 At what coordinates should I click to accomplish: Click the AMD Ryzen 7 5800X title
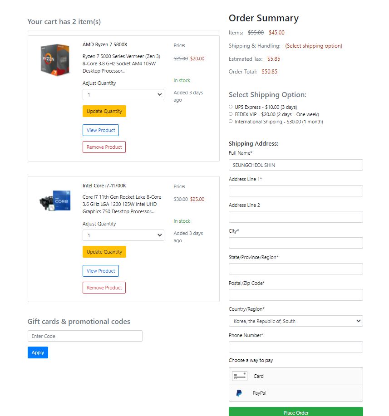[x=105, y=44]
